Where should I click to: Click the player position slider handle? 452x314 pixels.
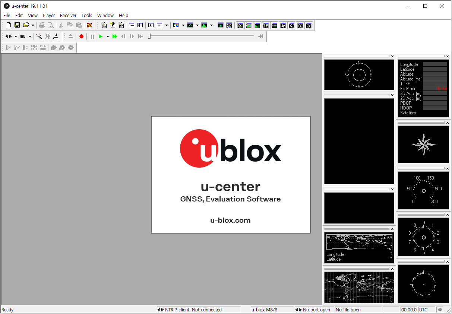click(149, 36)
